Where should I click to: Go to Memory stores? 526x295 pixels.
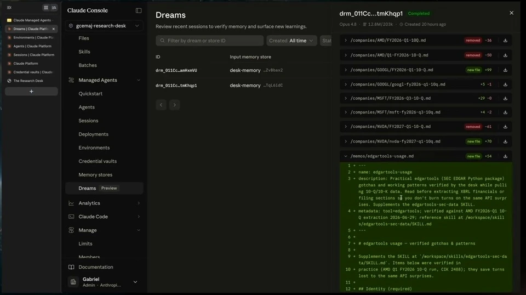pos(95,174)
